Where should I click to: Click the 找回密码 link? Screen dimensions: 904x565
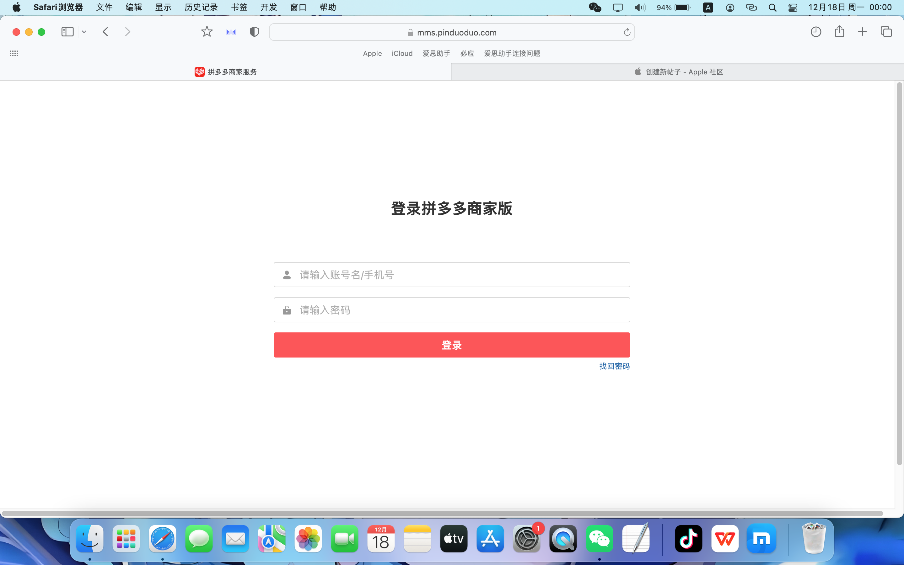(614, 366)
